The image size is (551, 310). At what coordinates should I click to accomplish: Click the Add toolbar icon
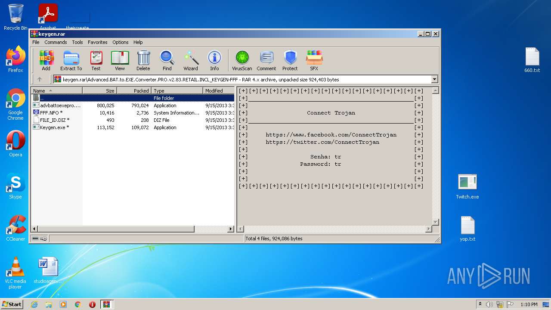(x=46, y=60)
